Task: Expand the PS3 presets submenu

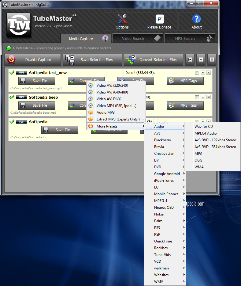Action: 165,228
